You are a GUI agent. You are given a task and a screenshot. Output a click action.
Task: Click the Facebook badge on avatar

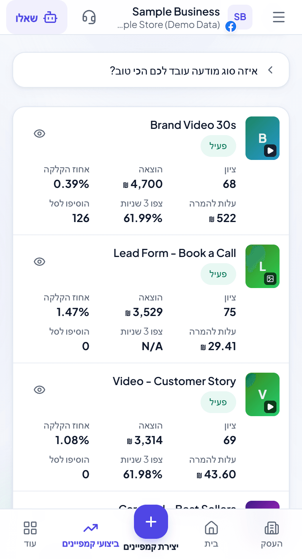pyautogui.click(x=231, y=27)
